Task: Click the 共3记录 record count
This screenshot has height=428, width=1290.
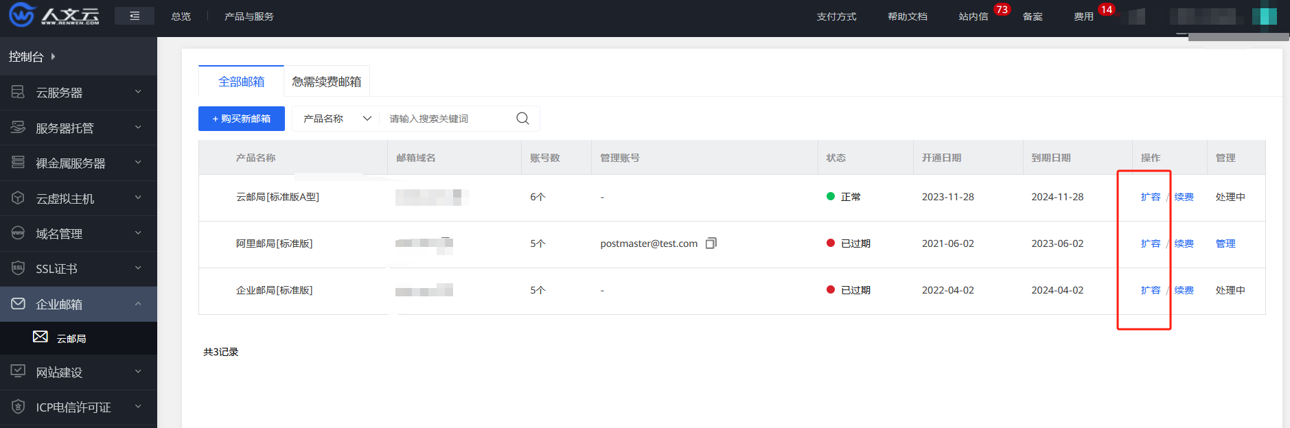Action: point(220,352)
